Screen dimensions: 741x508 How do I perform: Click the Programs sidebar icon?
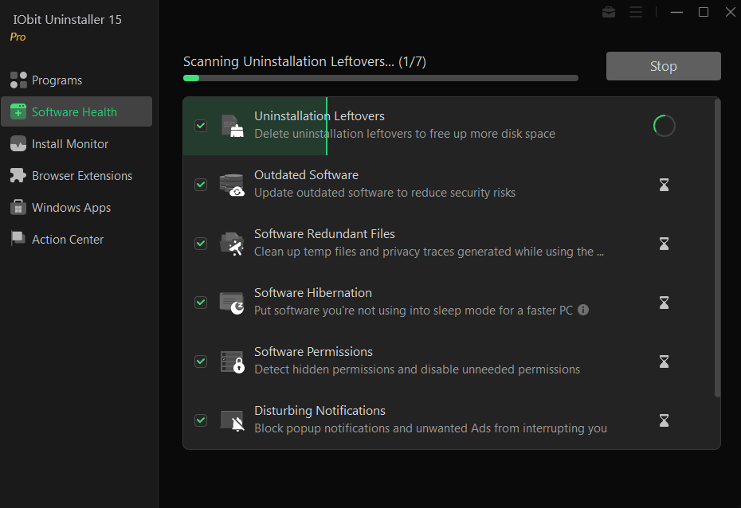pos(18,80)
